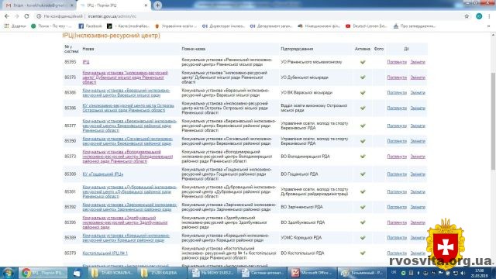Viewport: 496px width, 279px height.
Task: Close the ІРЦ portal tab
Action: pyautogui.click(x=146, y=5)
